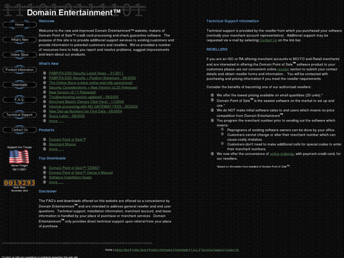Viewport: 344px width, 258px height.
Task: Click footer F.A.Q. link
Action: pos(194,250)
